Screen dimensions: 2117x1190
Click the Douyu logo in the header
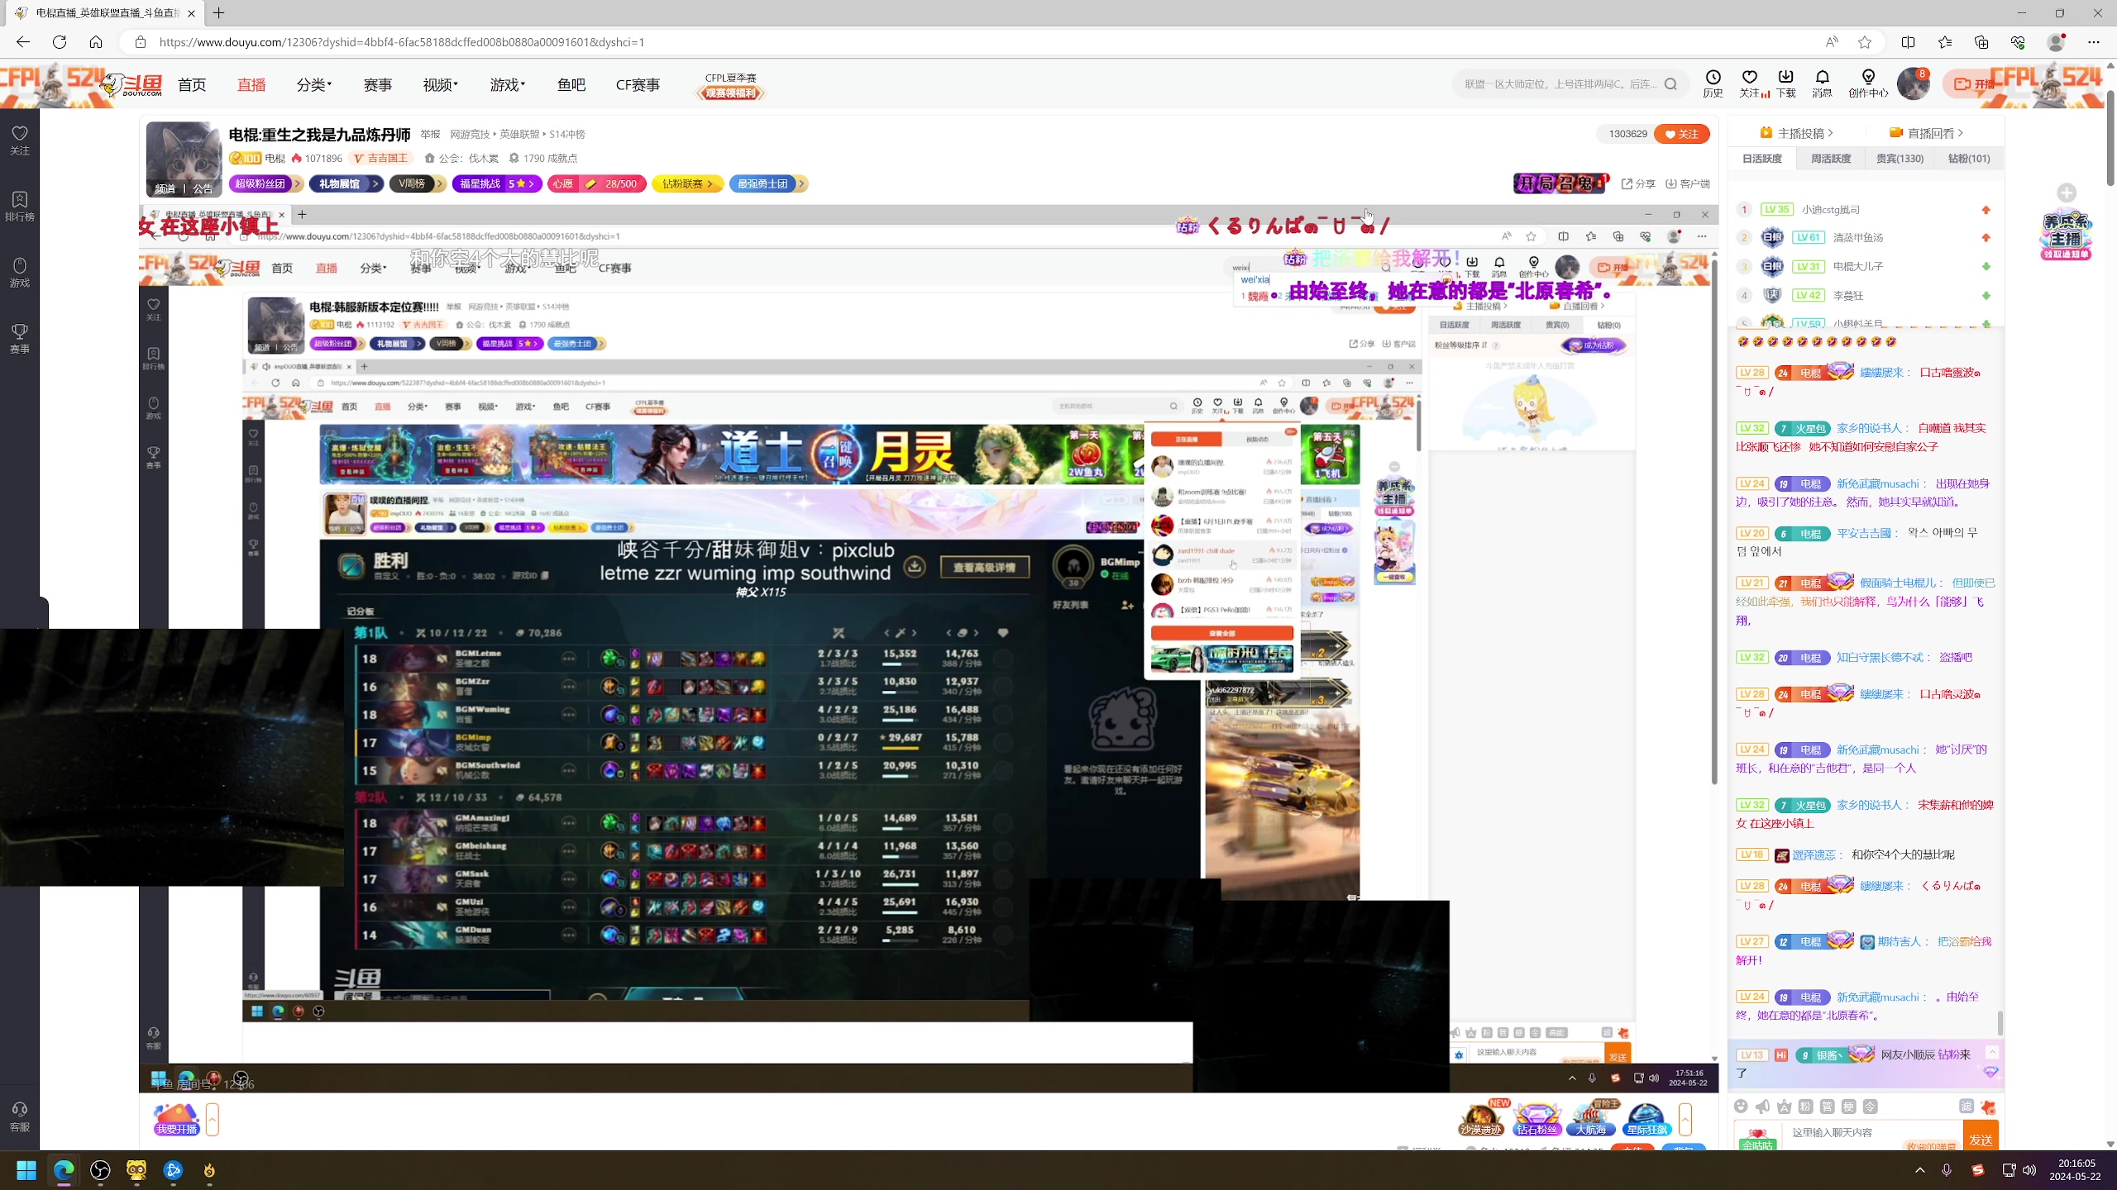click(x=132, y=84)
